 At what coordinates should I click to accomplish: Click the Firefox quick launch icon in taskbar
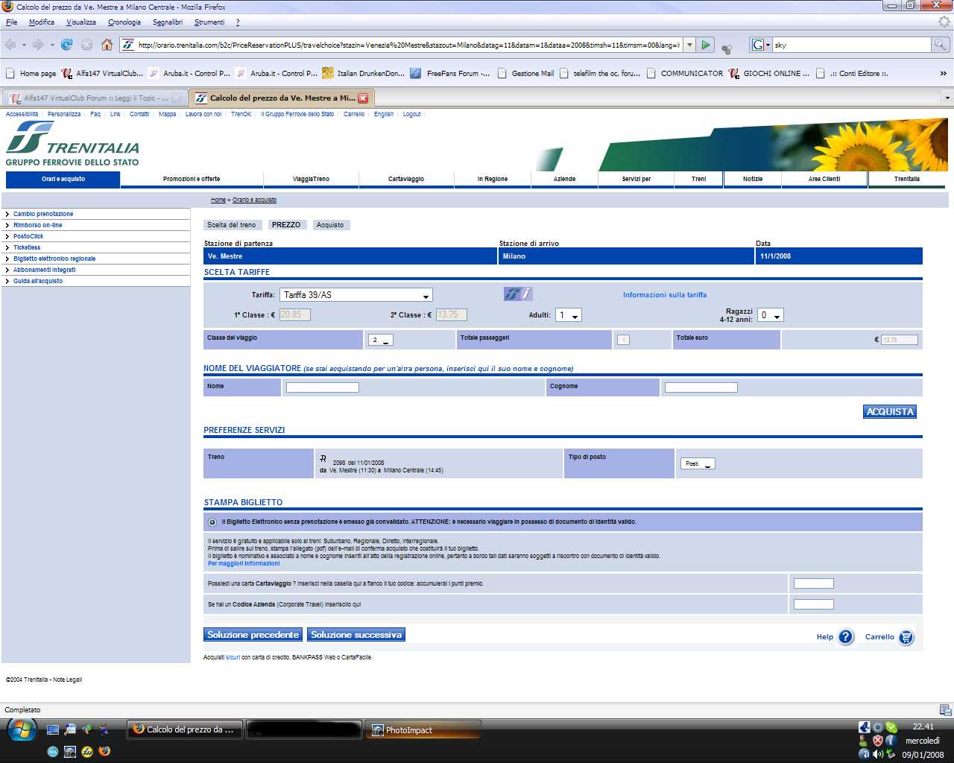click(104, 751)
